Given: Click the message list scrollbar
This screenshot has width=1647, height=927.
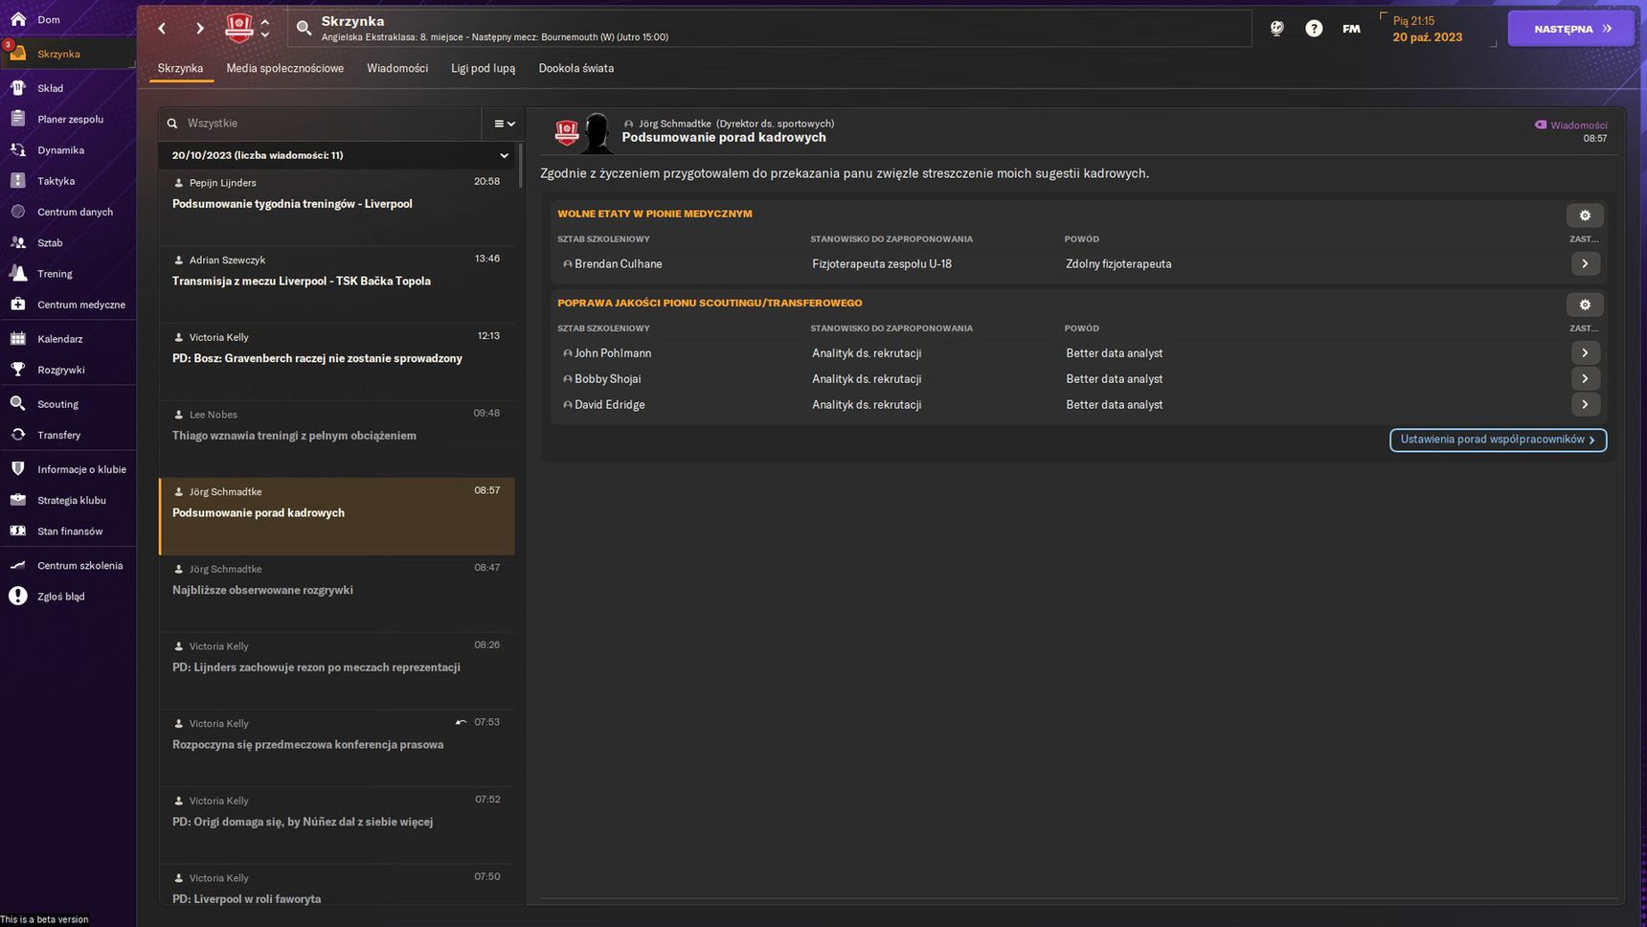Looking at the screenshot, I should click(520, 167).
